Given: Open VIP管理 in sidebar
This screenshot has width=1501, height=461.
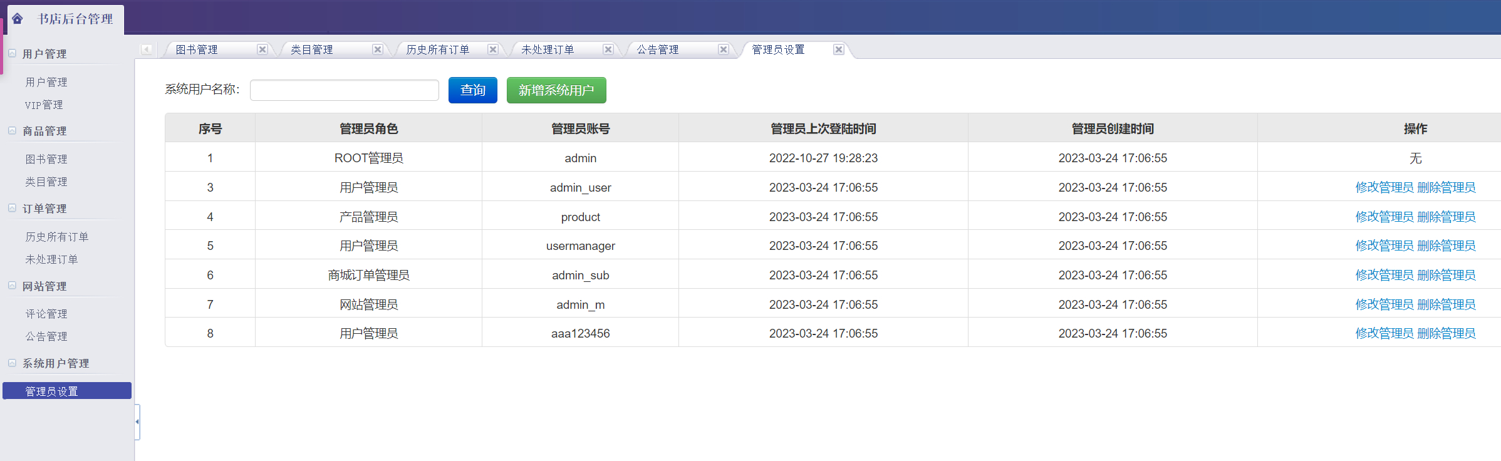Looking at the screenshot, I should click(x=44, y=105).
